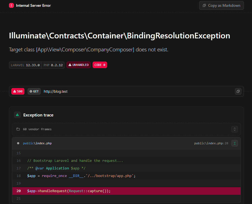
Task: Click the LARAVEL 12.33.0 version badge
Action: coord(25,65)
